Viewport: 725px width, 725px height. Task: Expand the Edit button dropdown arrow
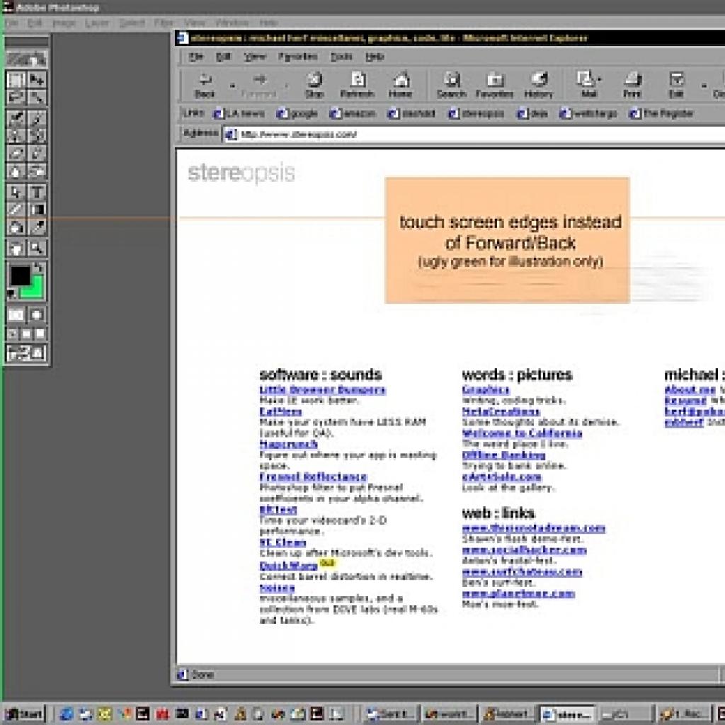[x=704, y=86]
